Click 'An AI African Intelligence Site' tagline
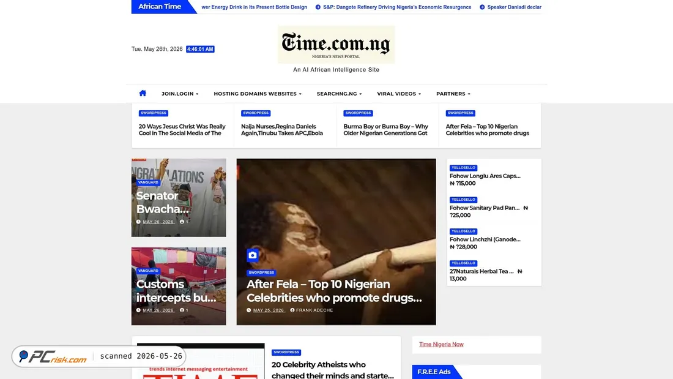The image size is (673, 379). click(x=336, y=70)
